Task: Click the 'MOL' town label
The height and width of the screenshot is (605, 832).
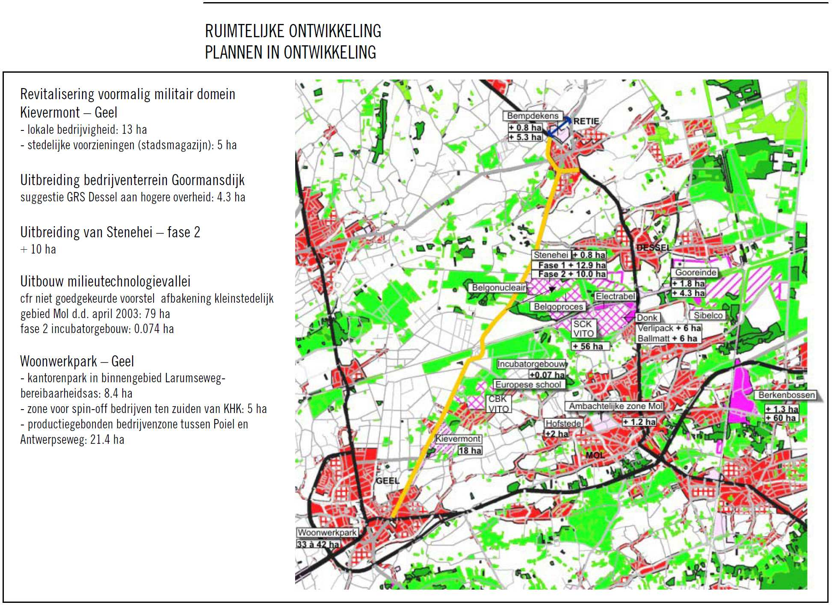Action: coord(595,455)
